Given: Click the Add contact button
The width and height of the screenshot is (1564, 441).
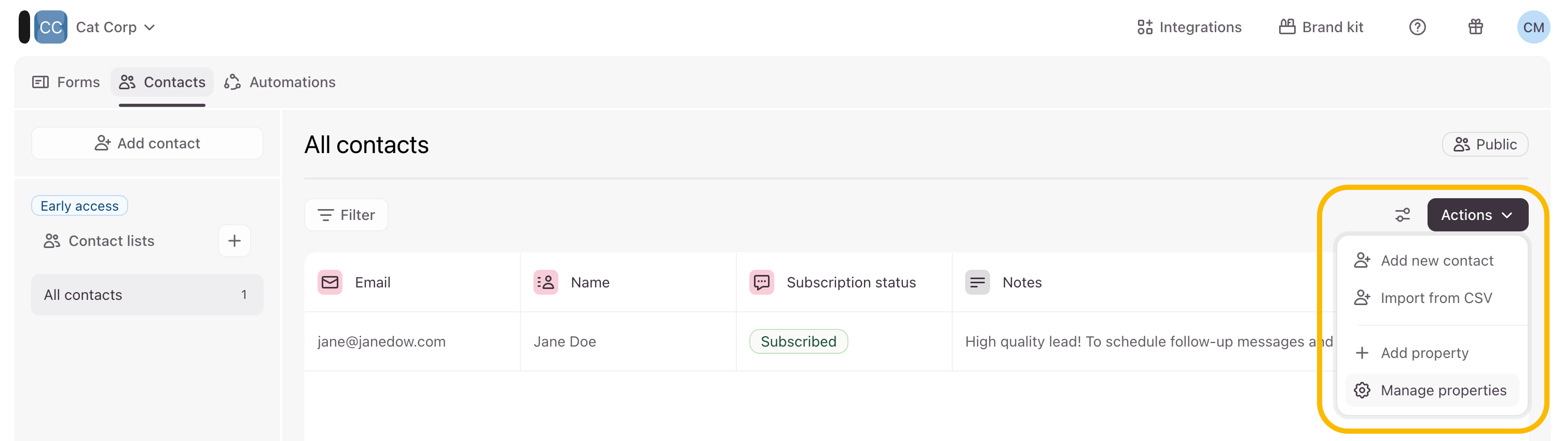Looking at the screenshot, I should tap(147, 143).
